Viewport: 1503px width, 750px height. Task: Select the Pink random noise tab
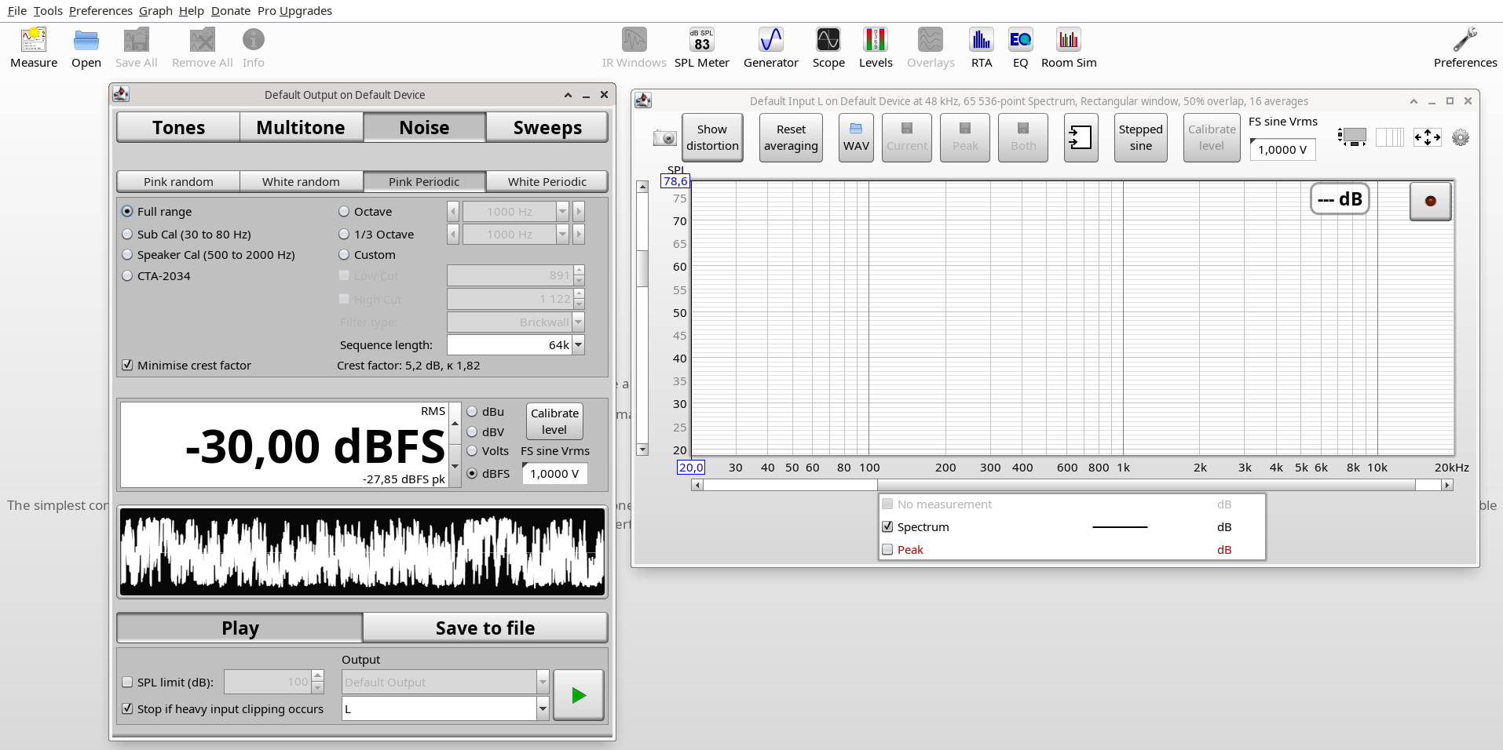178,182
